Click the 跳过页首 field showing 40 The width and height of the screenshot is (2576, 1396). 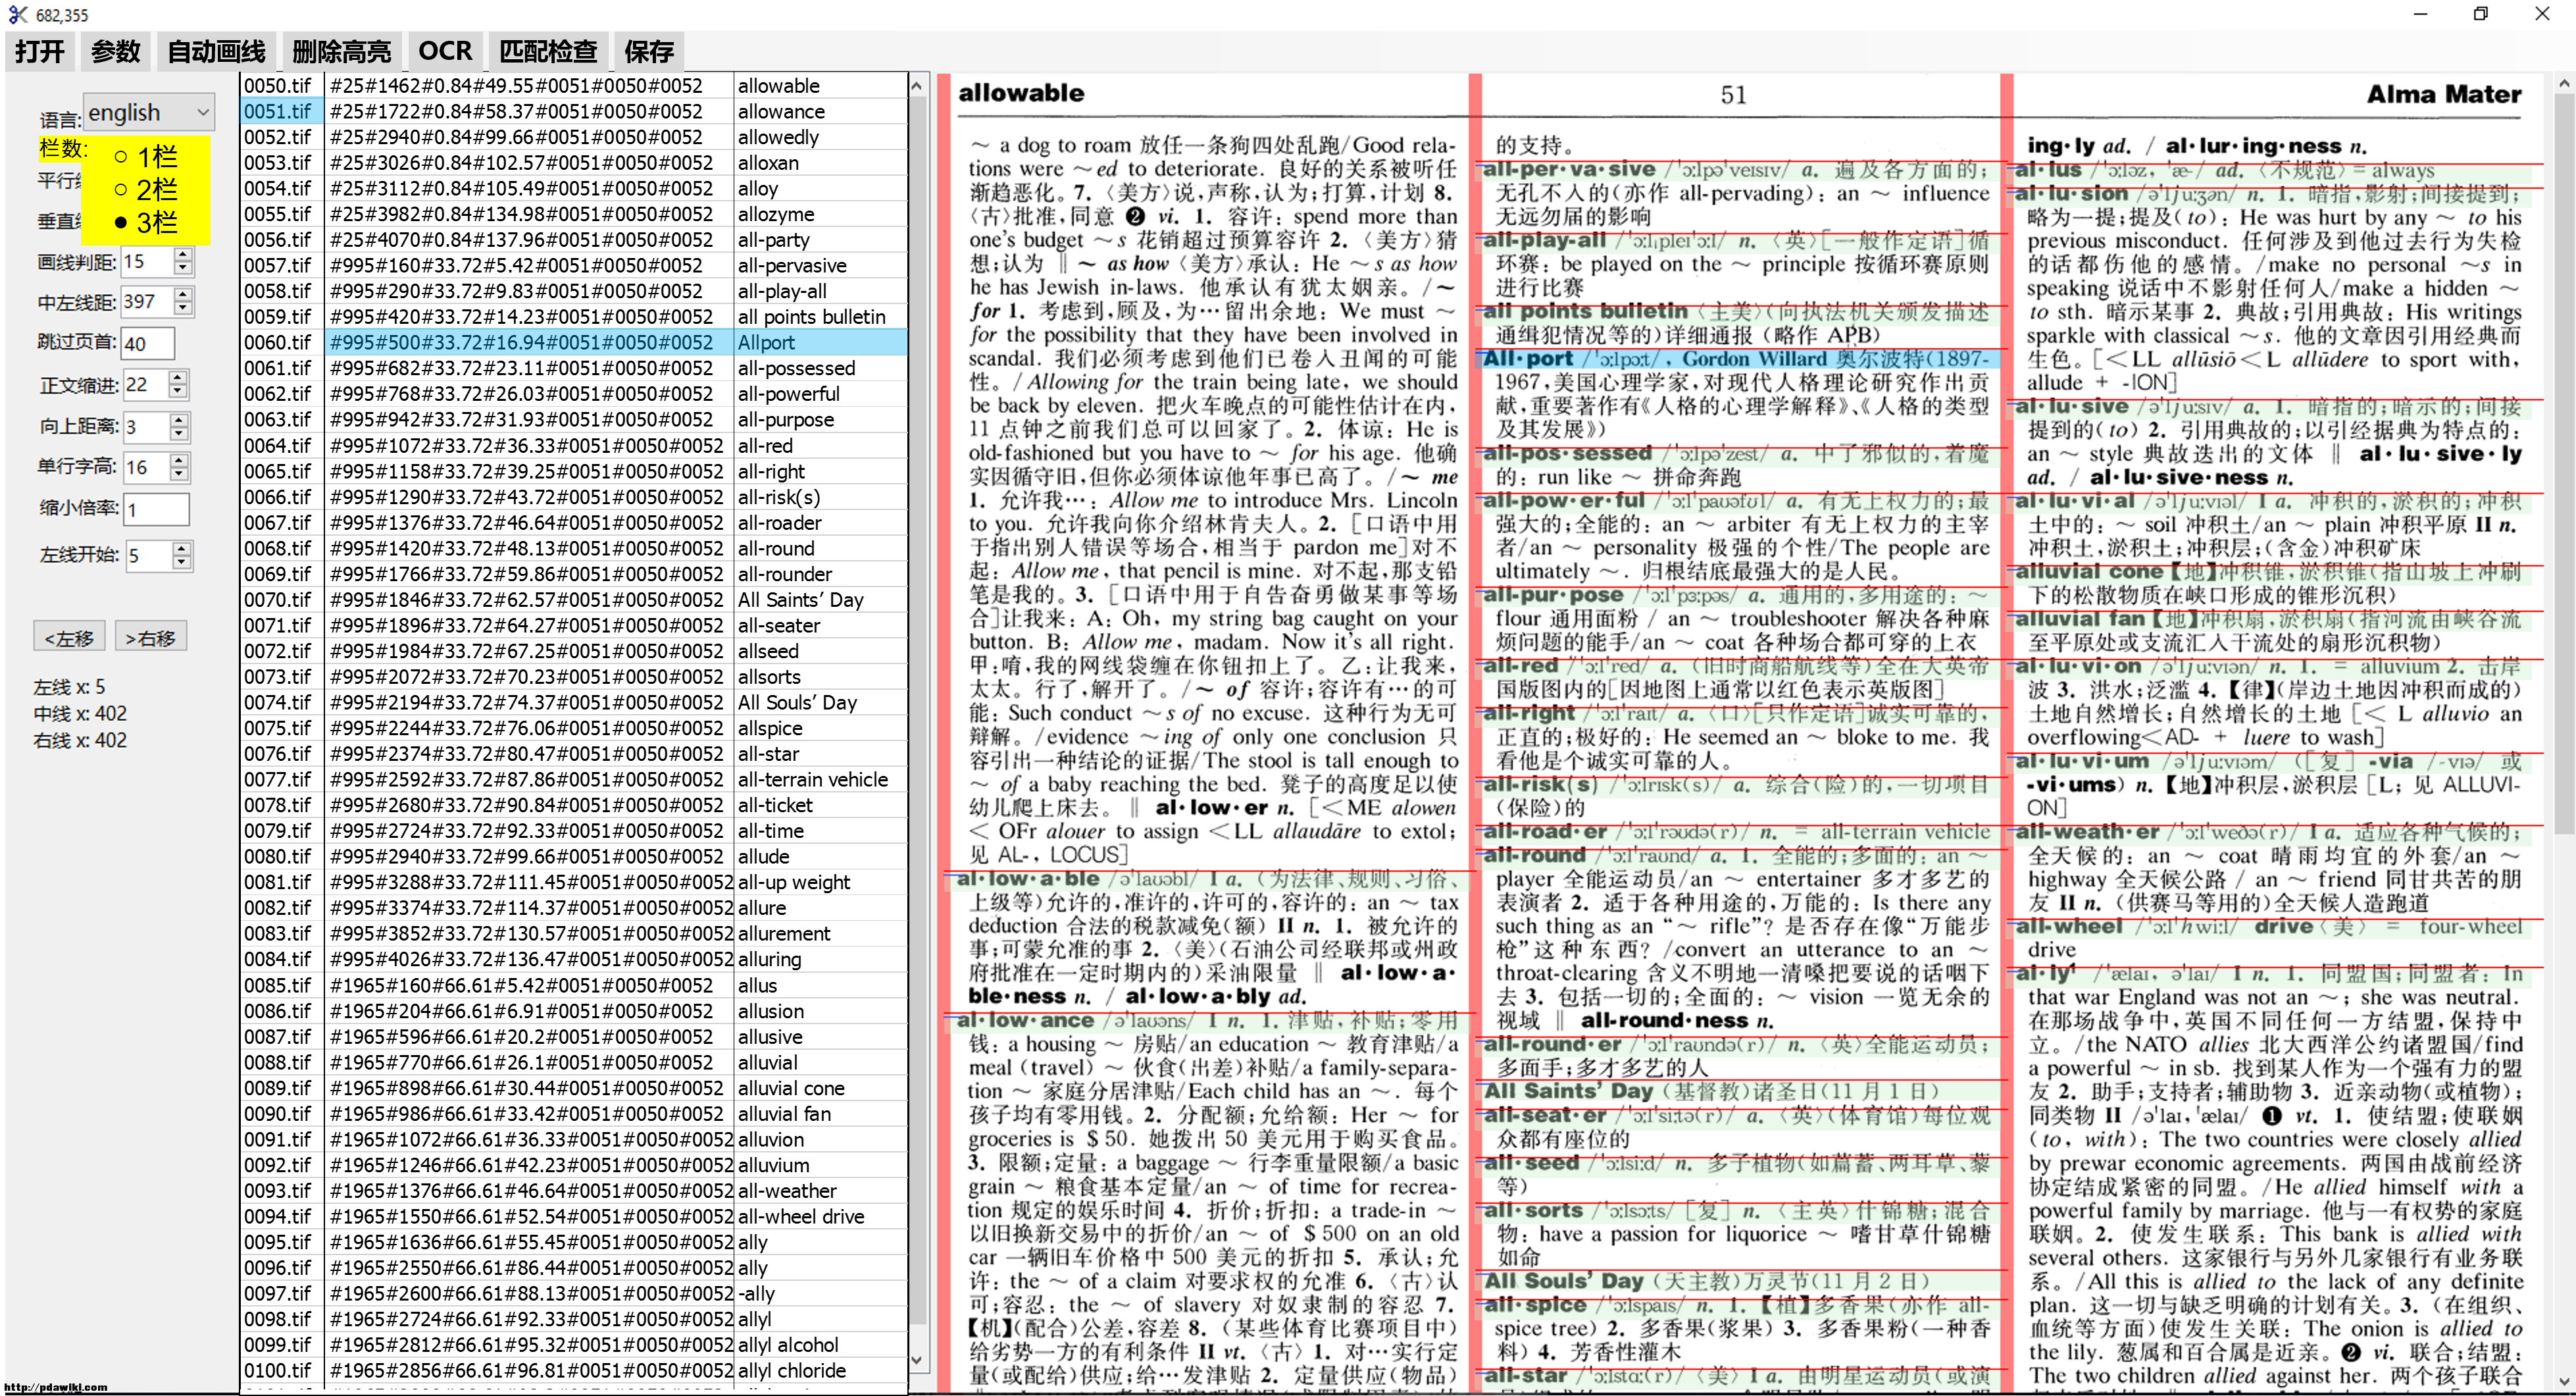pos(147,343)
